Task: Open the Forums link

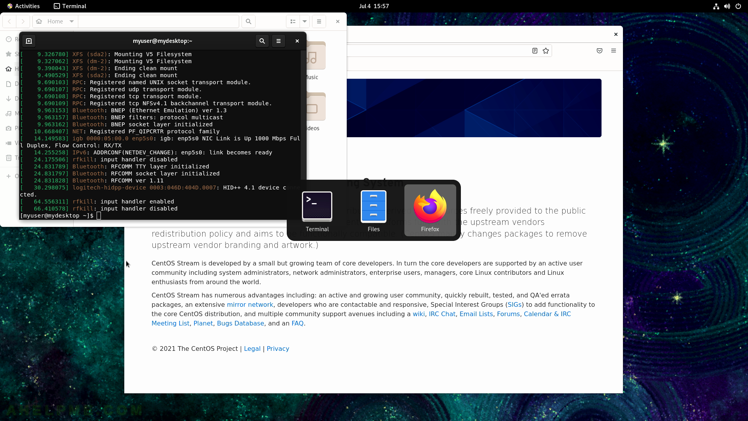Action: (x=508, y=314)
